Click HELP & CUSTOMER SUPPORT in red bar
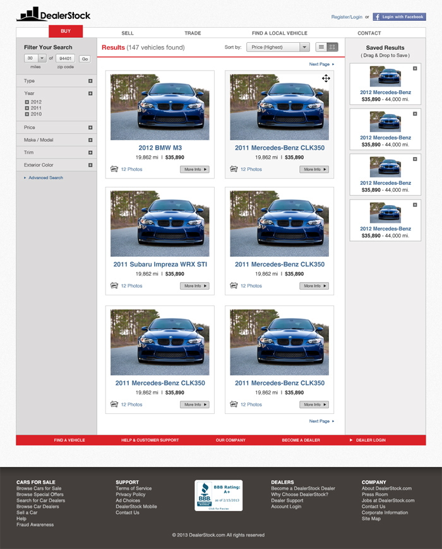This screenshot has height=549, width=442. pyautogui.click(x=150, y=440)
